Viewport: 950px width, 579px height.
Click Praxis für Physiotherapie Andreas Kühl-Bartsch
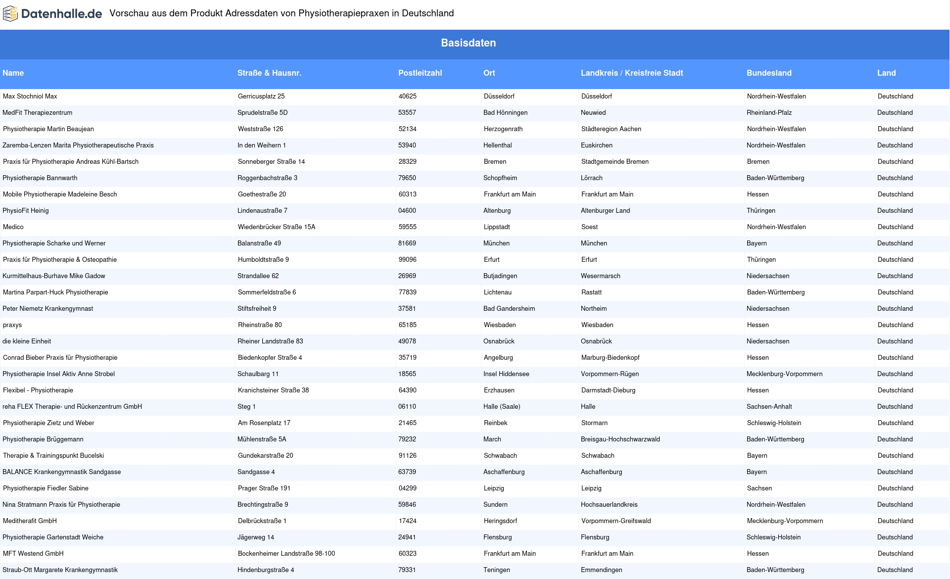71,162
